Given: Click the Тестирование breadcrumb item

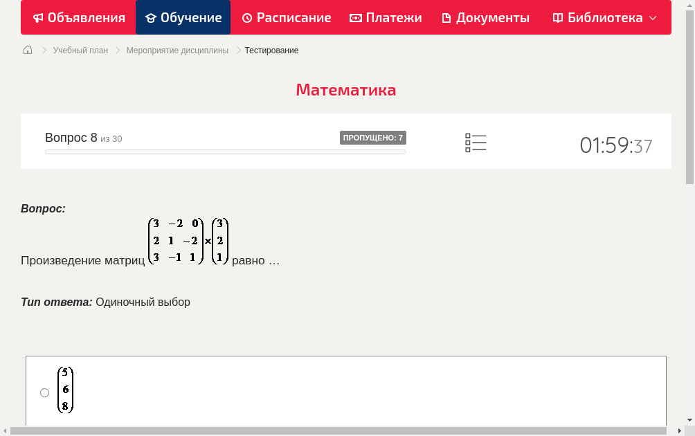Looking at the screenshot, I should [x=271, y=50].
